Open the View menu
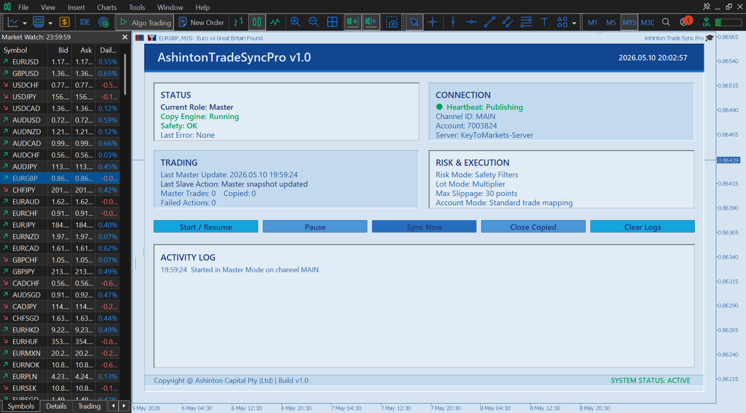 point(48,7)
